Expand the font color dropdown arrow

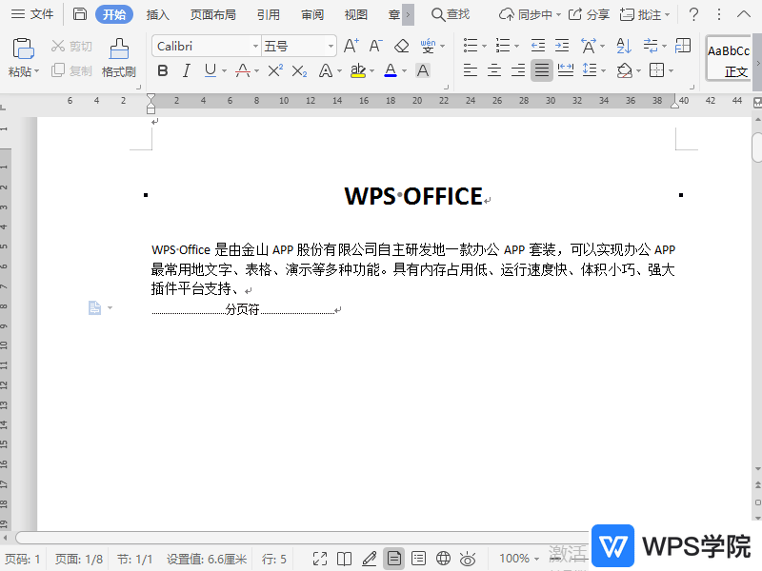click(x=405, y=71)
